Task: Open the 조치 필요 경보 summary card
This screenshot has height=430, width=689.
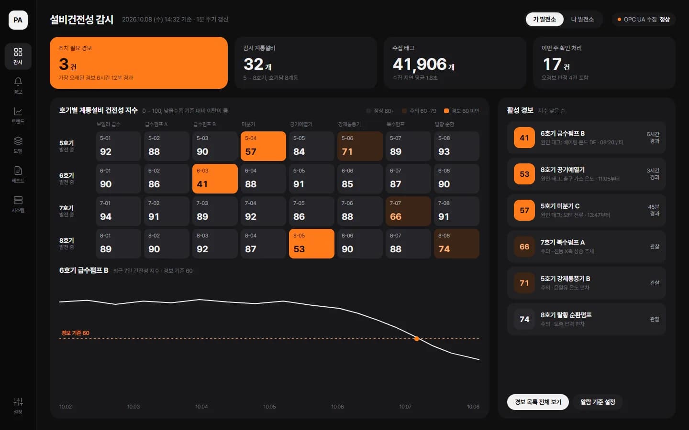Action: coord(139,63)
